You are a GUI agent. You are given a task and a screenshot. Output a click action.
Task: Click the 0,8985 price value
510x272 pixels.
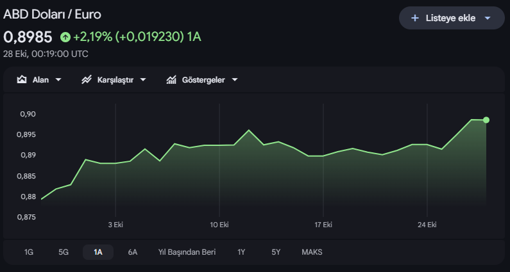pos(28,37)
